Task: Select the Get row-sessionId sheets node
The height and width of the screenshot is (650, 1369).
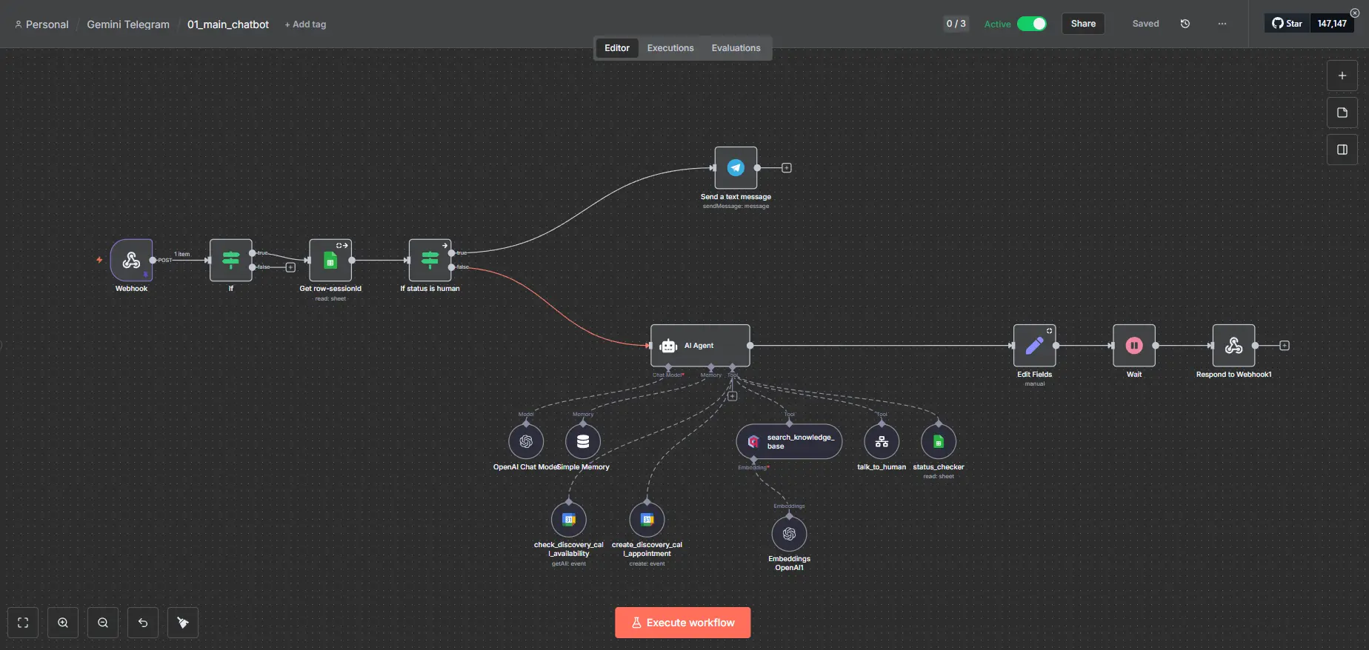Action: [x=330, y=260]
